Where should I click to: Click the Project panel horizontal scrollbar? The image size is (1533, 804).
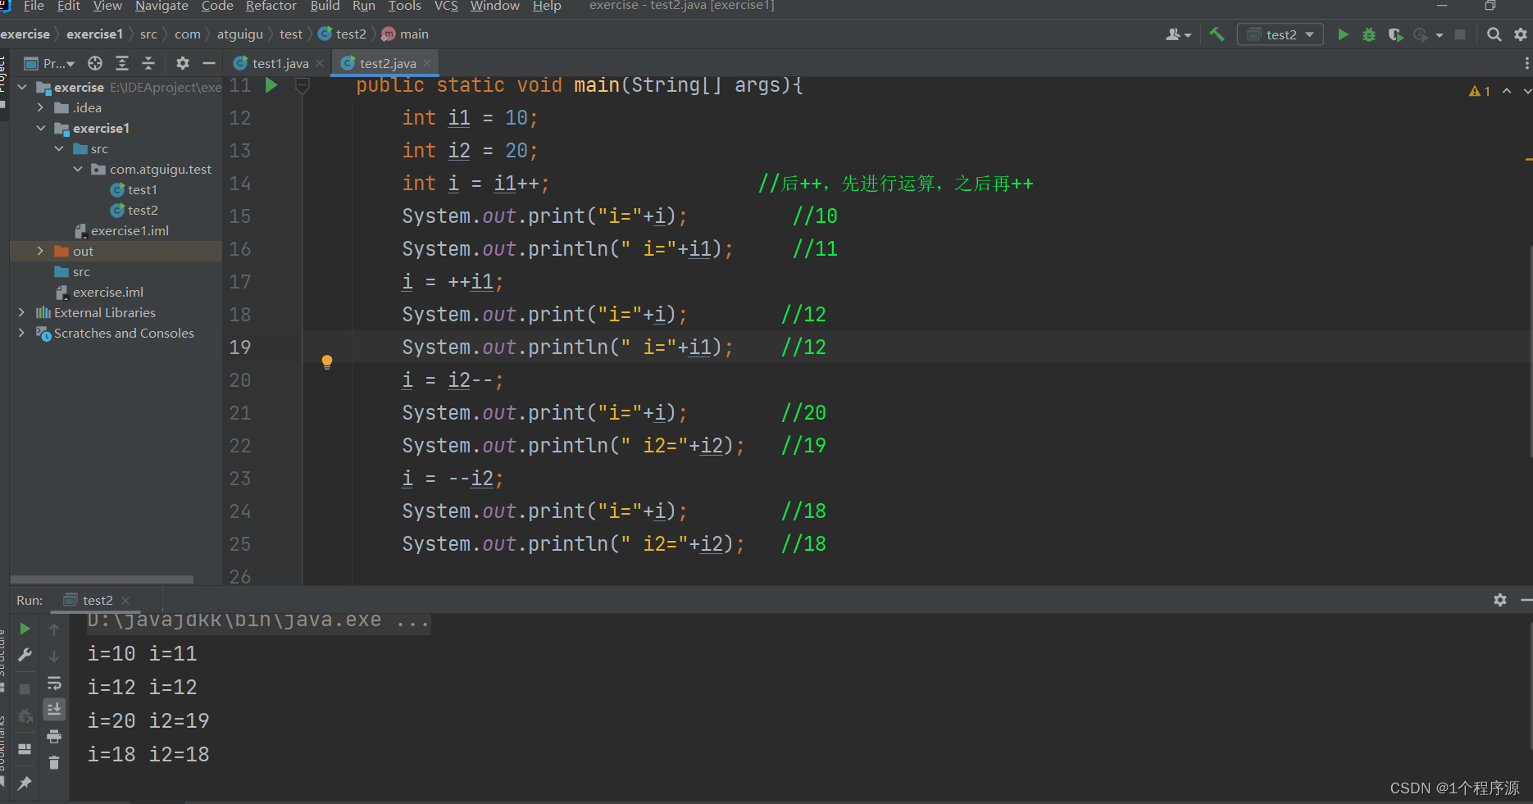point(102,579)
